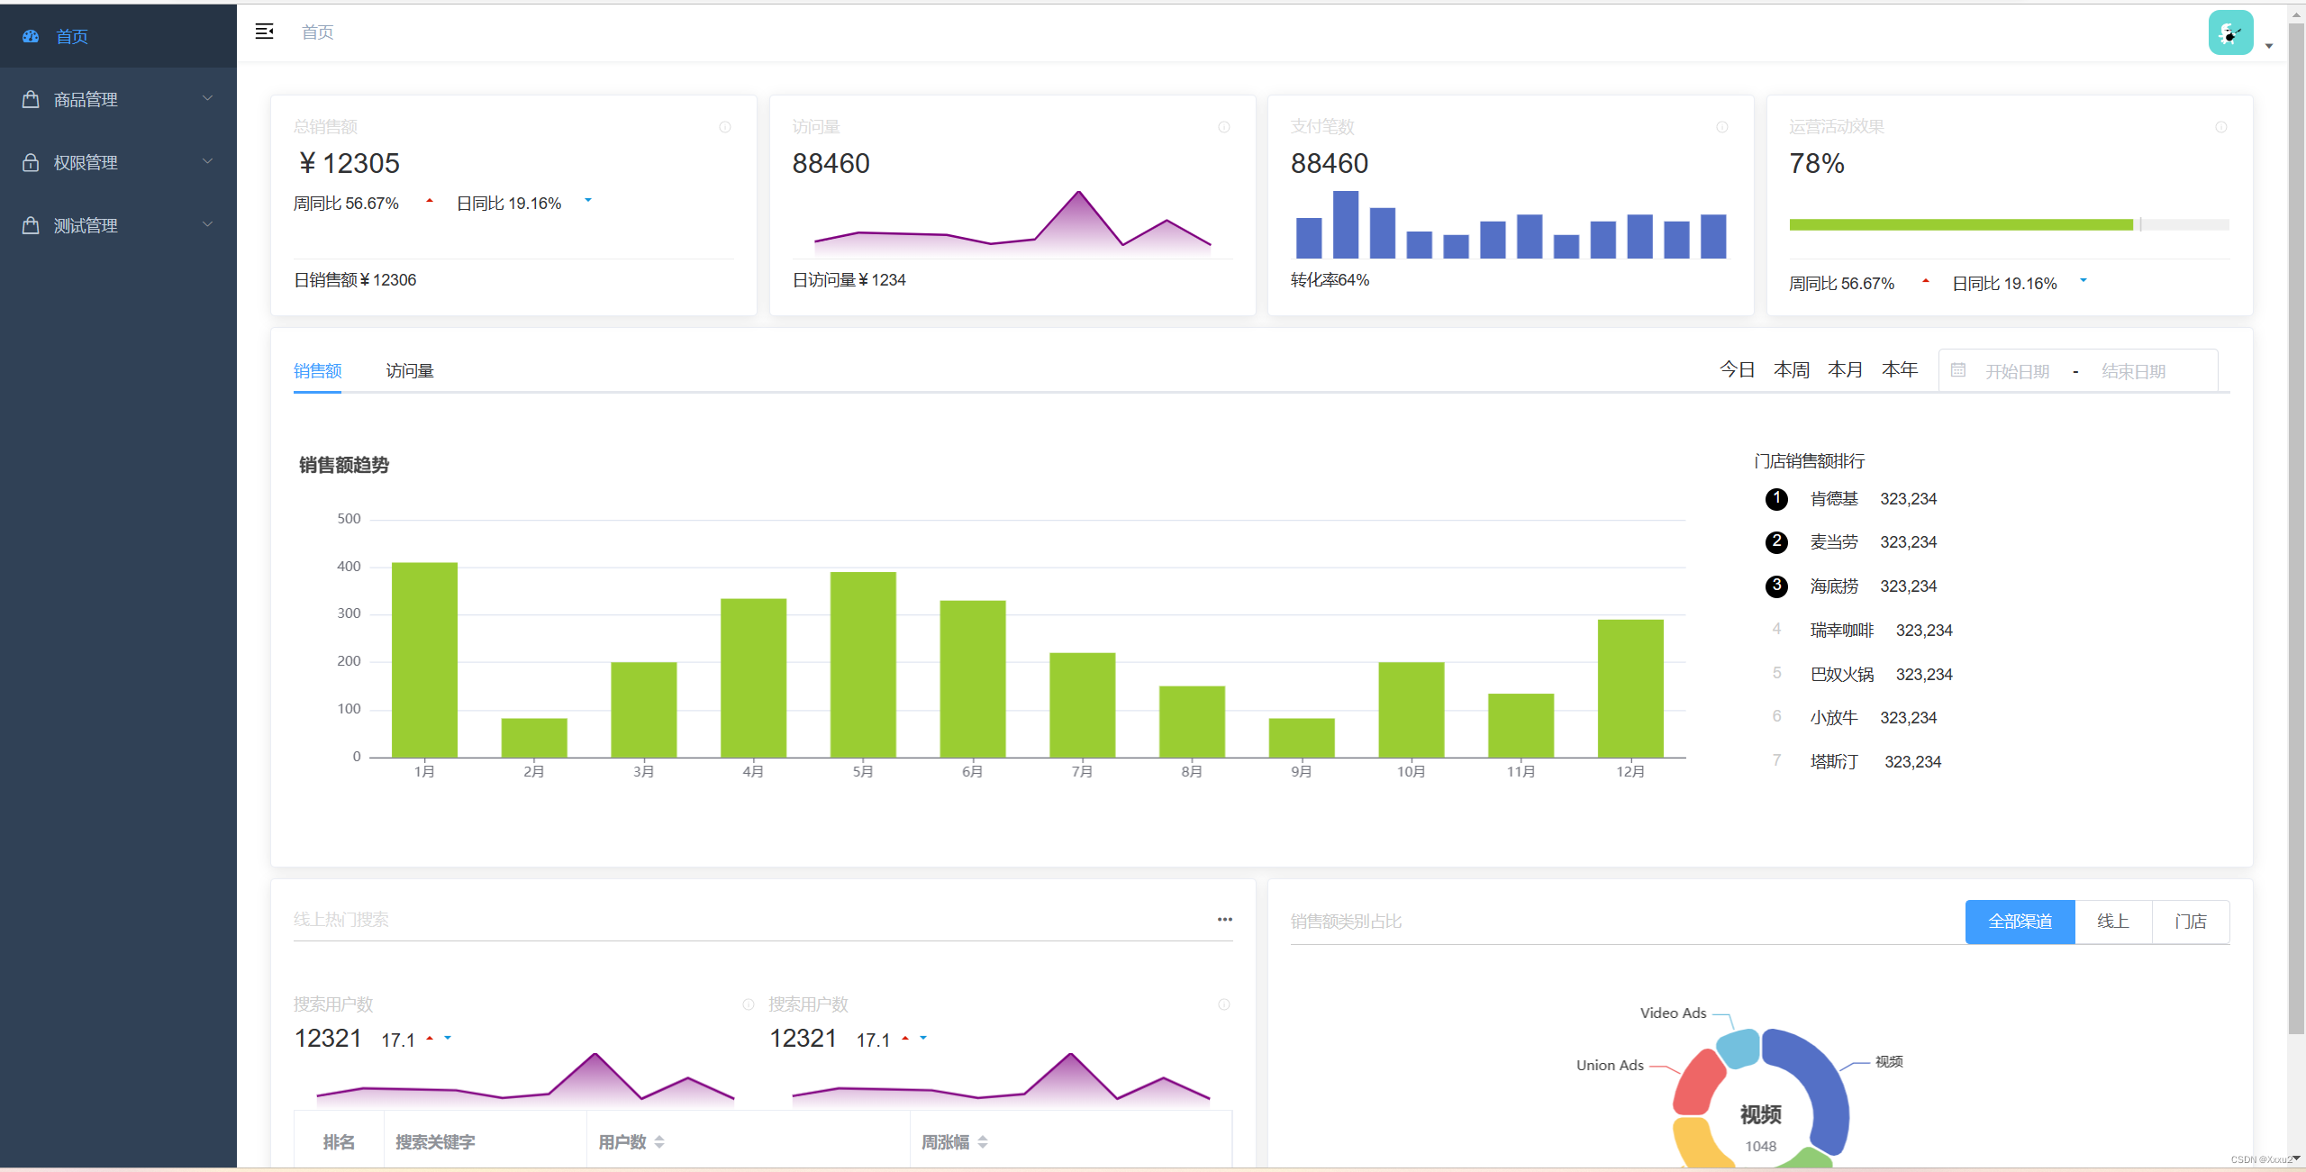The height and width of the screenshot is (1172, 2306).
Task: Switch channel filter to 线上
Action: (2112, 921)
